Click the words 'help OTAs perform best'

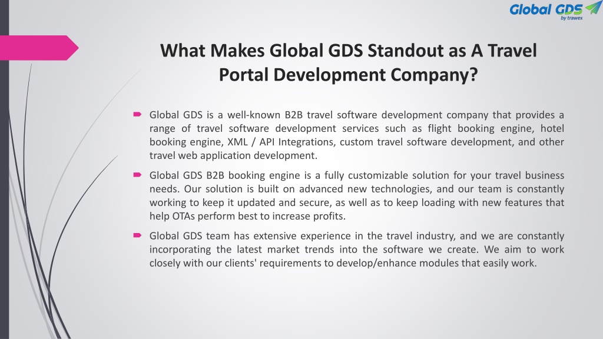tap(203, 216)
